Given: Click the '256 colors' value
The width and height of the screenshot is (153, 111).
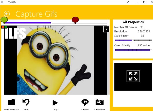Looking at the screenshot, I should [x=144, y=45].
